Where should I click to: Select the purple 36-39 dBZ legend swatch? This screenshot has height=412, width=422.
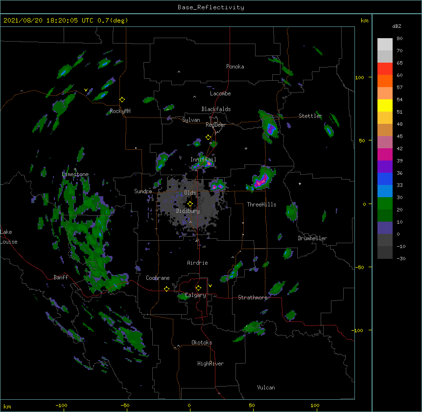pos(385,167)
